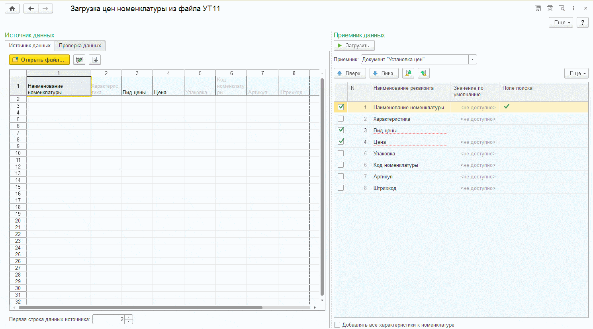
Task: Uncheck the Наименование номенклатуры row checkbox
Action: click(x=341, y=107)
